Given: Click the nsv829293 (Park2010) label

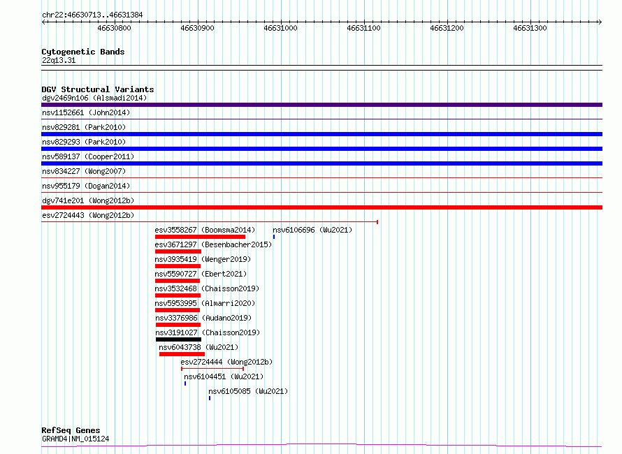Looking at the screenshot, I should (84, 142).
